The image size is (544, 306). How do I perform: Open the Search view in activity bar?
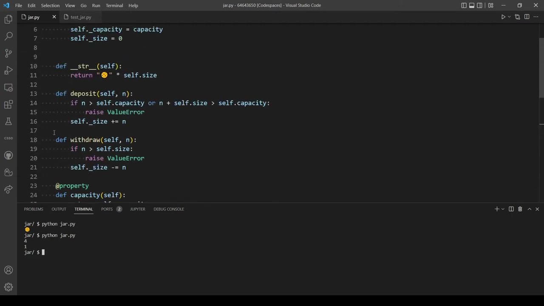coord(8,36)
